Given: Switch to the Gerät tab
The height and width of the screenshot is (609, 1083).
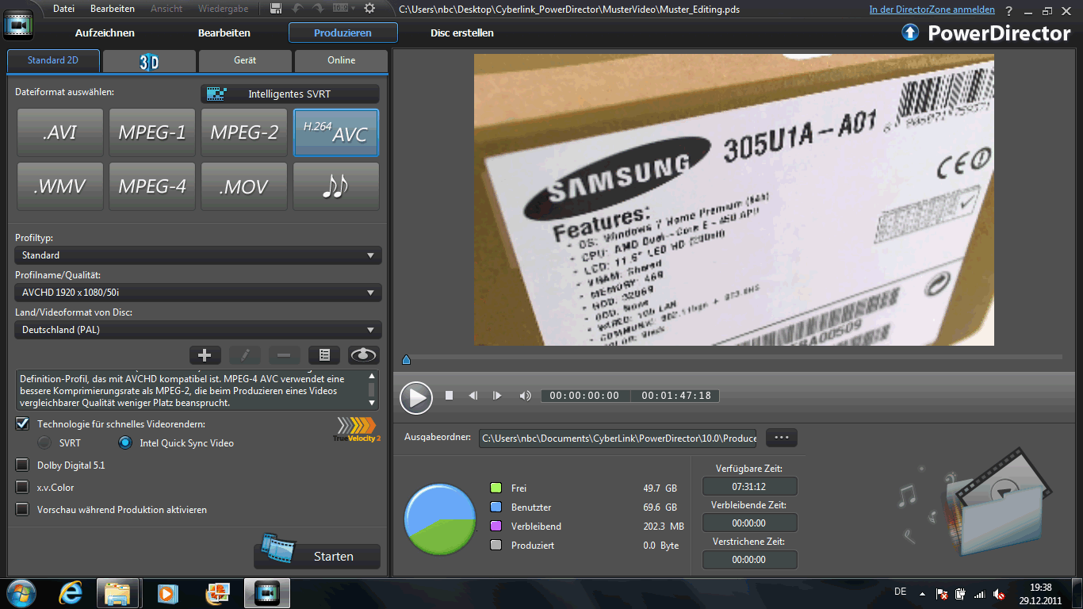Looking at the screenshot, I should 245,60.
